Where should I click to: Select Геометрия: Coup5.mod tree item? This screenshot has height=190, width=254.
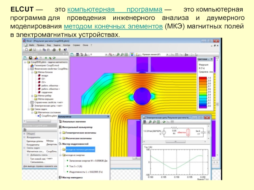47,66
